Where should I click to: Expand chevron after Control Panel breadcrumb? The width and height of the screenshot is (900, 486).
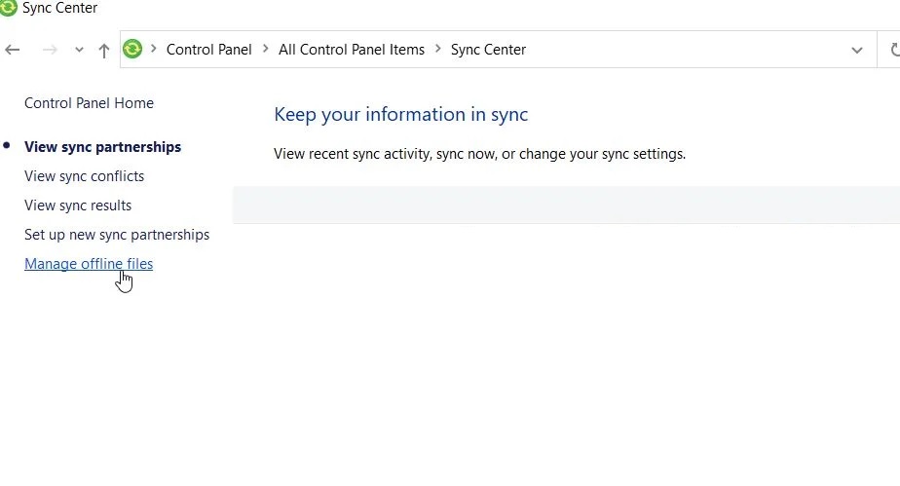click(x=266, y=49)
